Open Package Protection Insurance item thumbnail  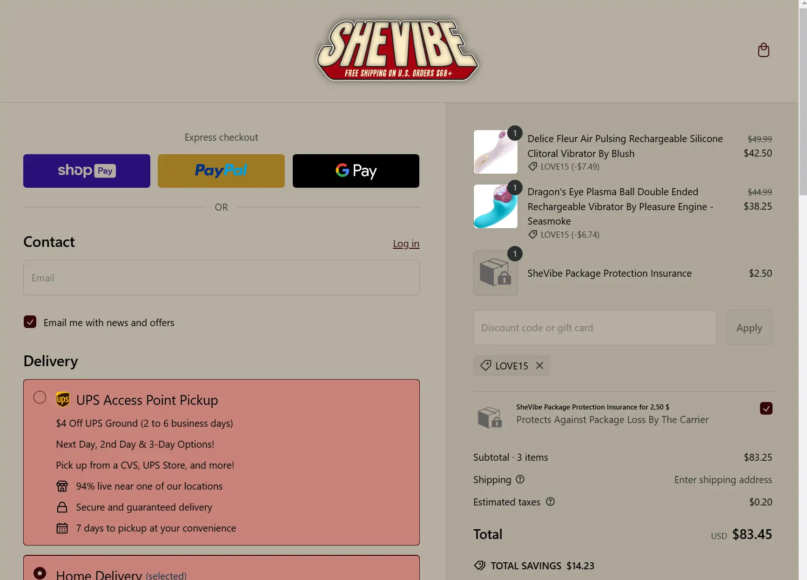tap(495, 273)
